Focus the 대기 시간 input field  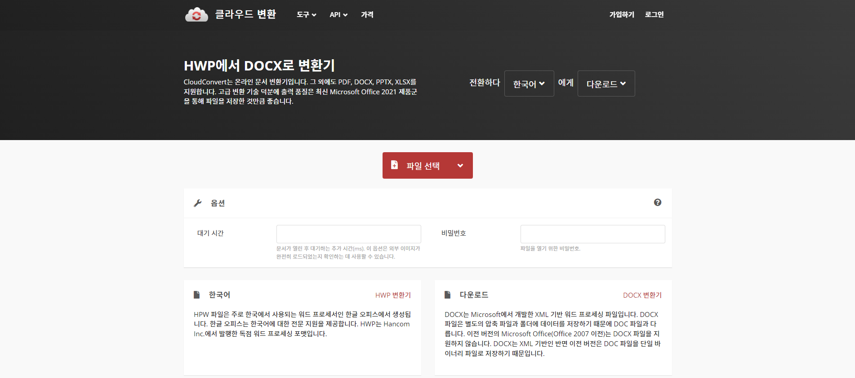[x=348, y=234]
